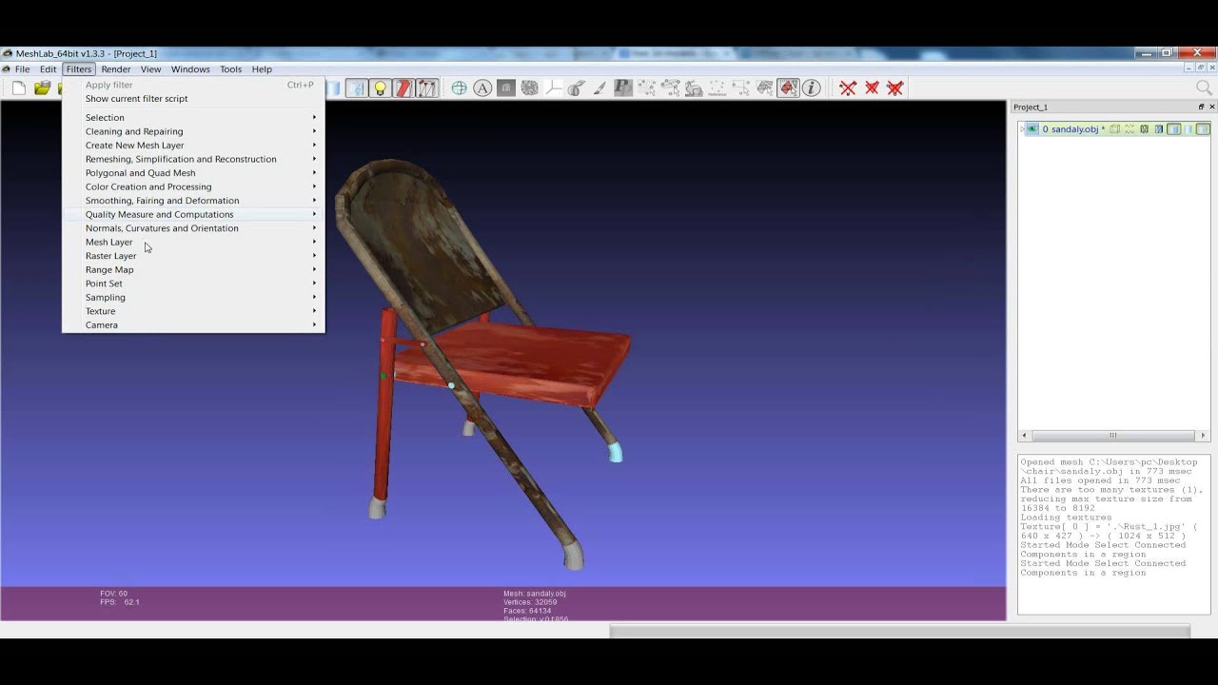Click the gray square tool icon next to Align
Image resolution: width=1218 pixels, height=685 pixels.
tap(506, 88)
